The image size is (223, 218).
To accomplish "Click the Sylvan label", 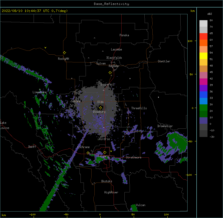I will 101,63.
